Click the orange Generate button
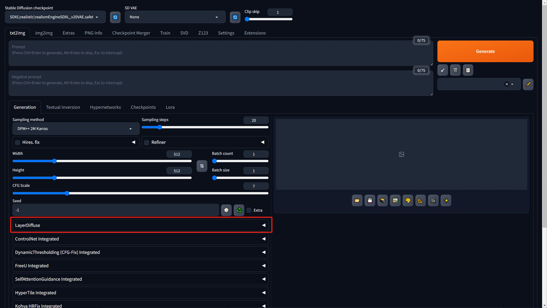Image resolution: width=547 pixels, height=308 pixels. pos(485,51)
